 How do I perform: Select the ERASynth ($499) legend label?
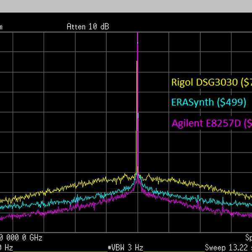tap(209, 102)
